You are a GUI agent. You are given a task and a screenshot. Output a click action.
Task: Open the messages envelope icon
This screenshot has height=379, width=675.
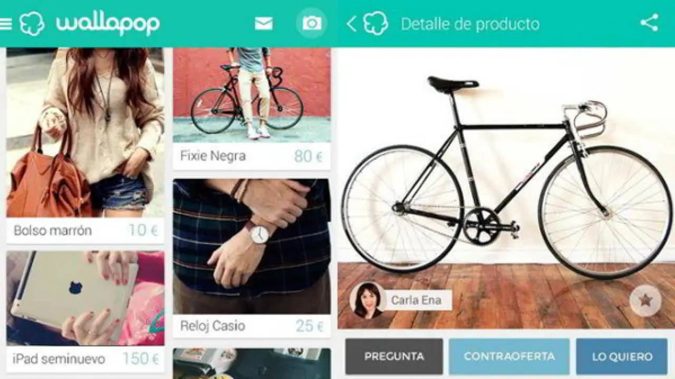264,23
